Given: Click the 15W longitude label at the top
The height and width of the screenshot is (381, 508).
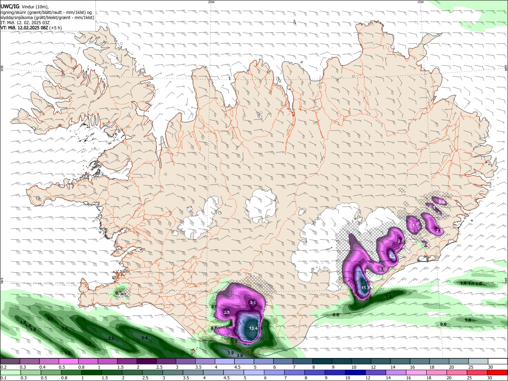Looking at the screenshot, I should [x=420, y=2].
